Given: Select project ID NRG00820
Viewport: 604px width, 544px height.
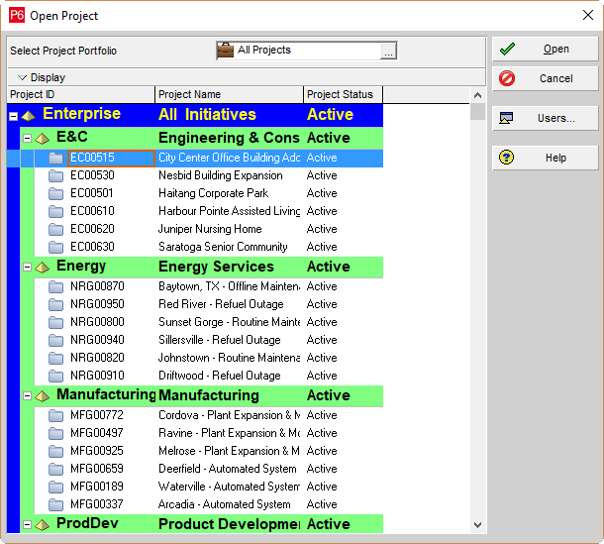Looking at the screenshot, I should point(97,358).
